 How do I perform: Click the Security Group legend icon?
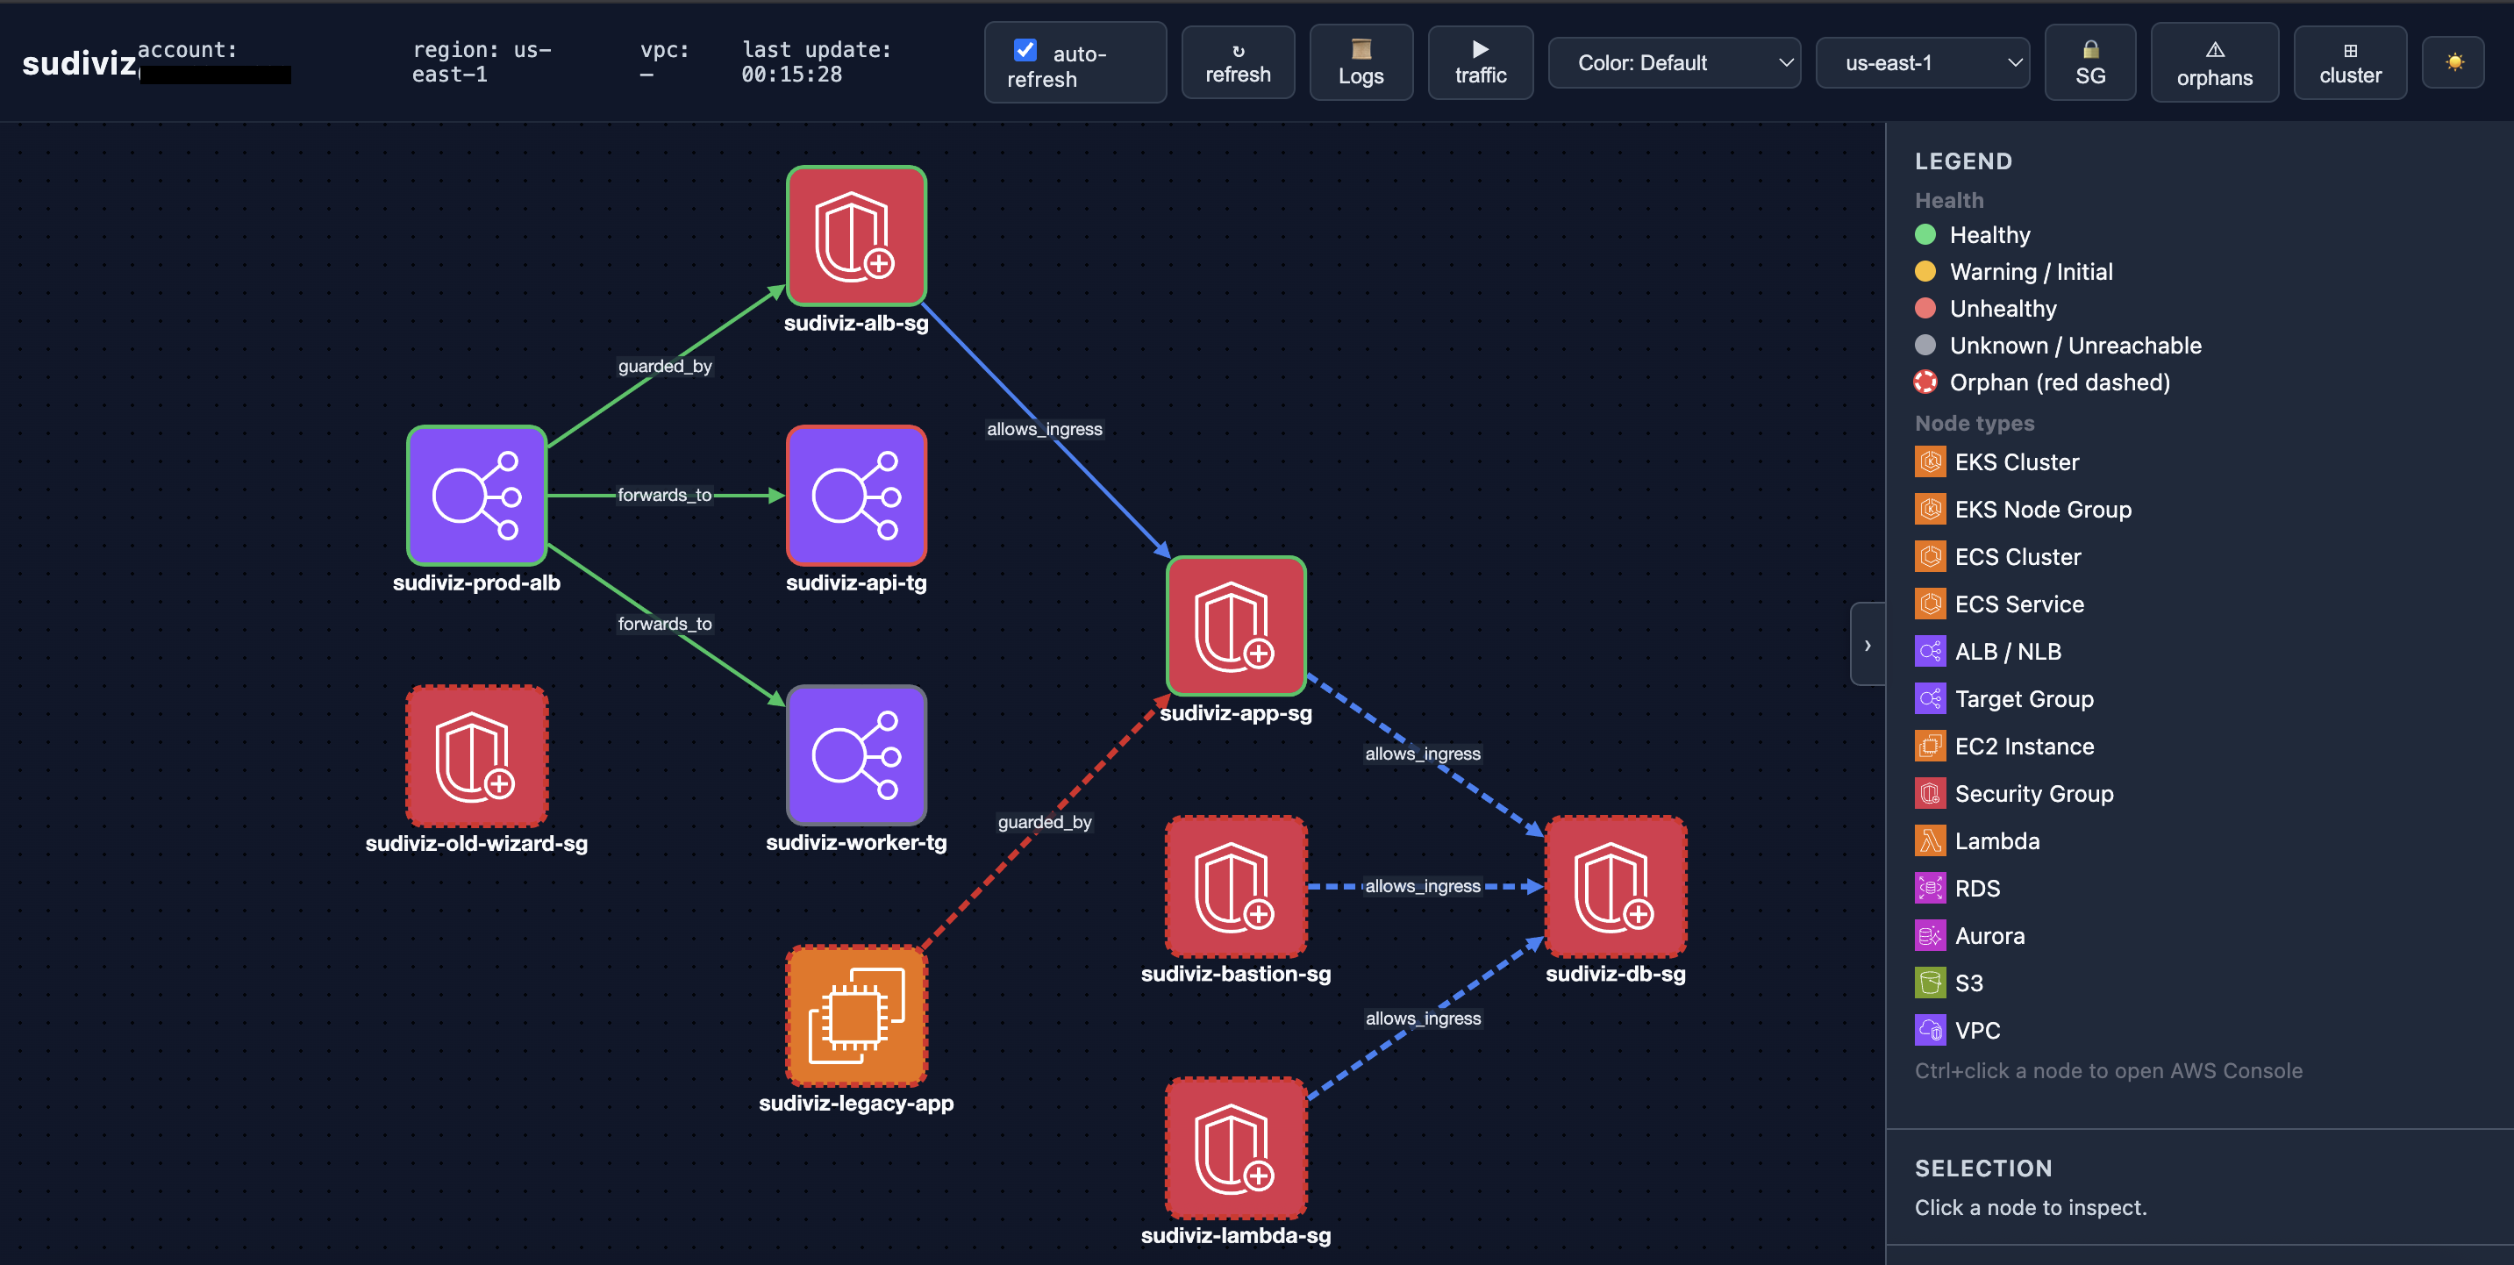(x=1930, y=794)
